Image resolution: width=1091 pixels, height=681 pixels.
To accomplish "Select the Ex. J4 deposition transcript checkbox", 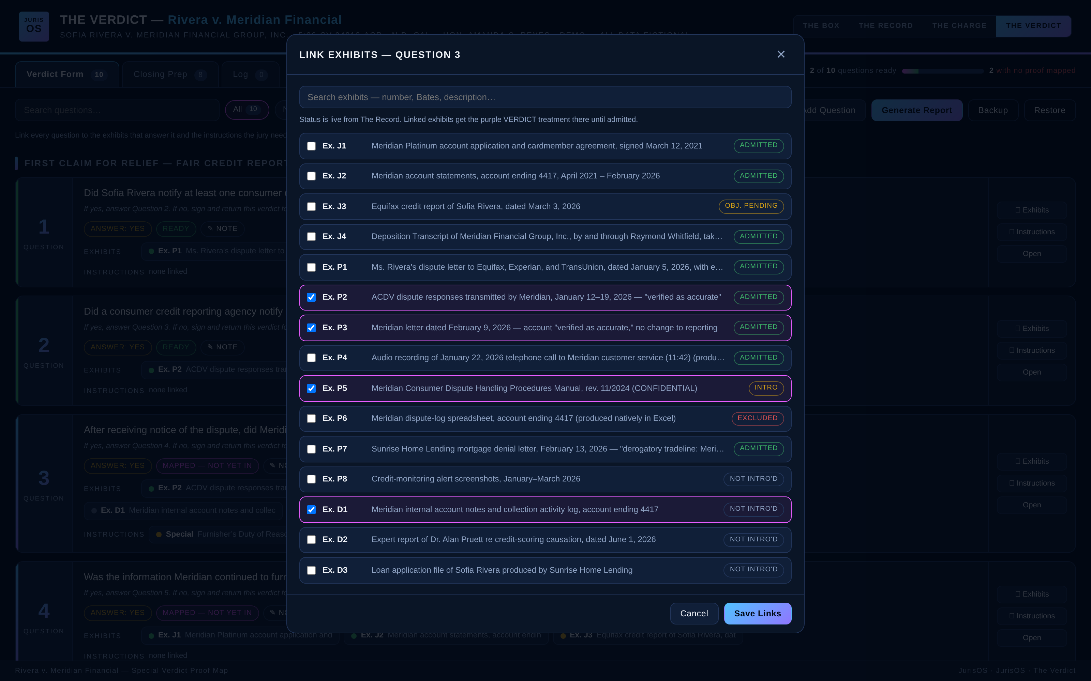I will pos(311,237).
